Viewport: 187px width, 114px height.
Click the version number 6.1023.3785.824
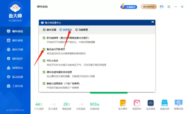coord(15,110)
